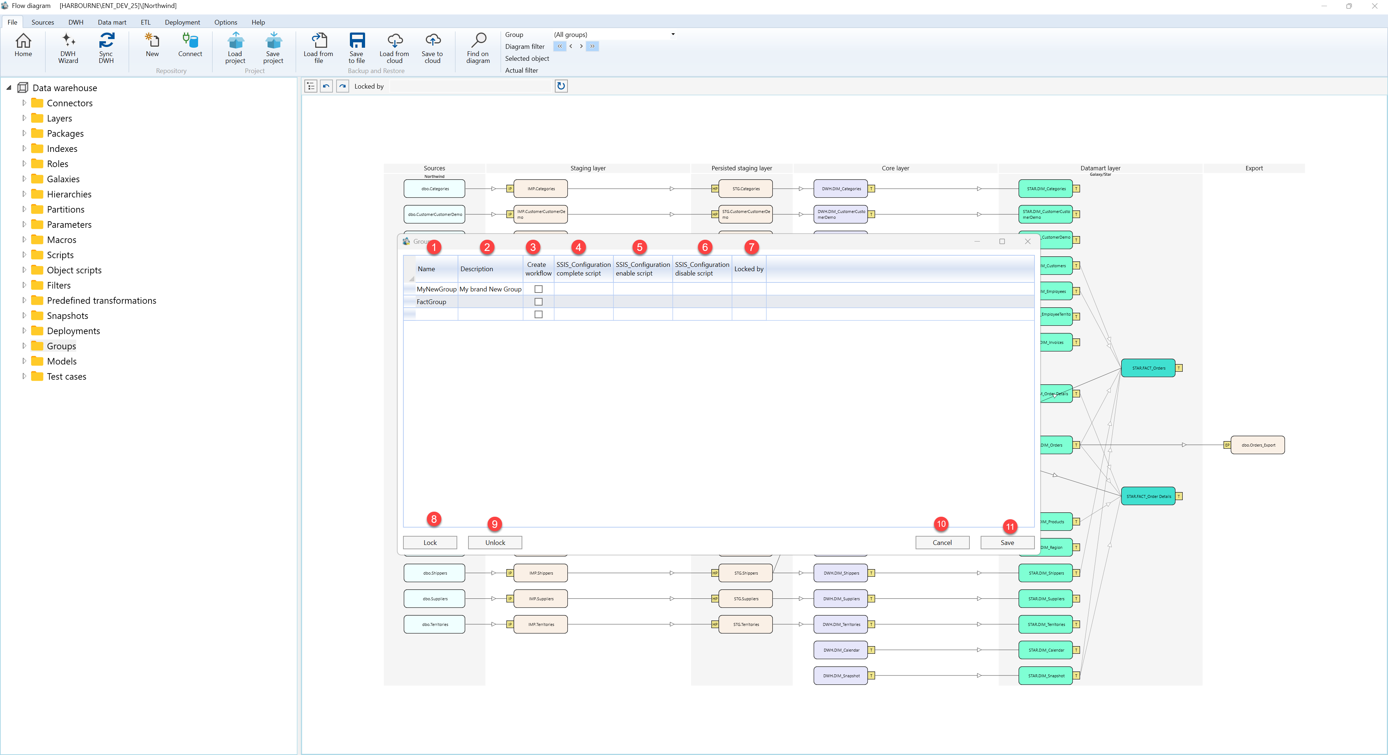
Task: Click the Sync DWH icon
Action: pyautogui.click(x=106, y=48)
